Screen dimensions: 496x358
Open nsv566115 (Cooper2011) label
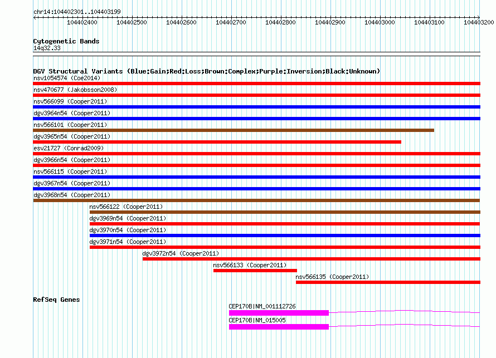[70, 171]
